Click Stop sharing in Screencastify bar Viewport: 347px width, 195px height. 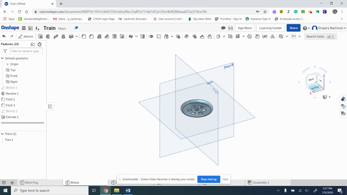(x=208, y=179)
